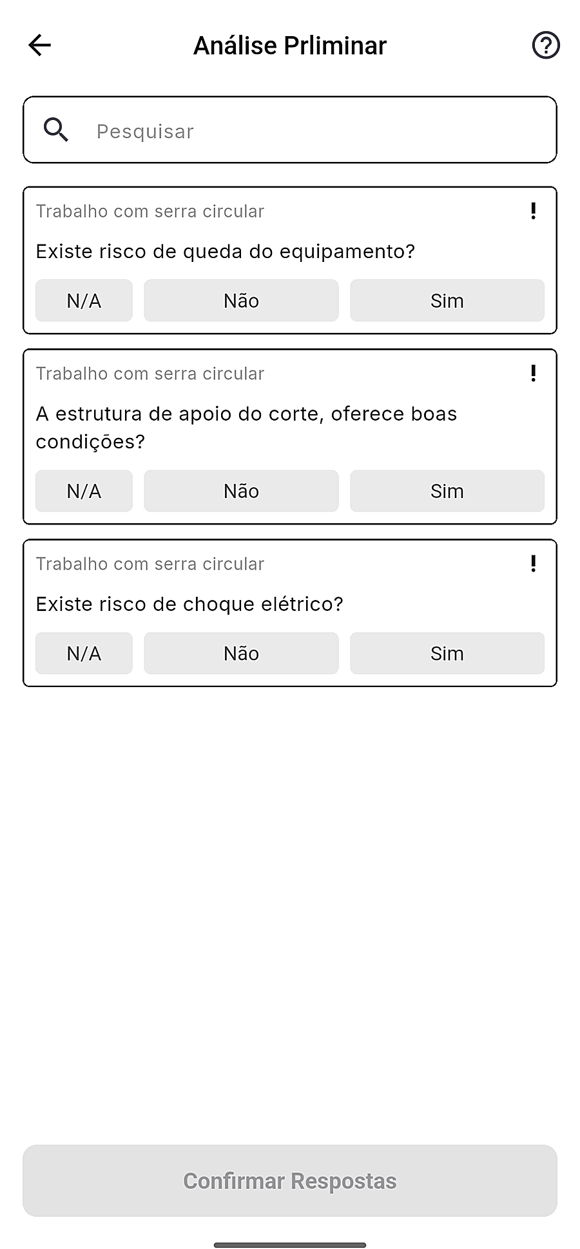This screenshot has width=580, height=1249.
Task: Tap the question 'Existe risco de choque elétrico?'
Action: pos(189,605)
